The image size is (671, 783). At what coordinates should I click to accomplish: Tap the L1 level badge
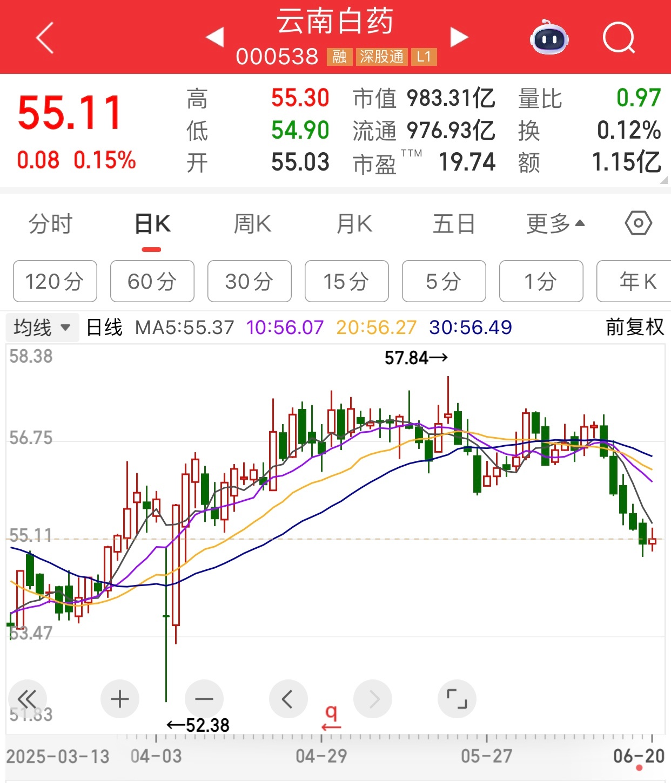pyautogui.click(x=424, y=57)
